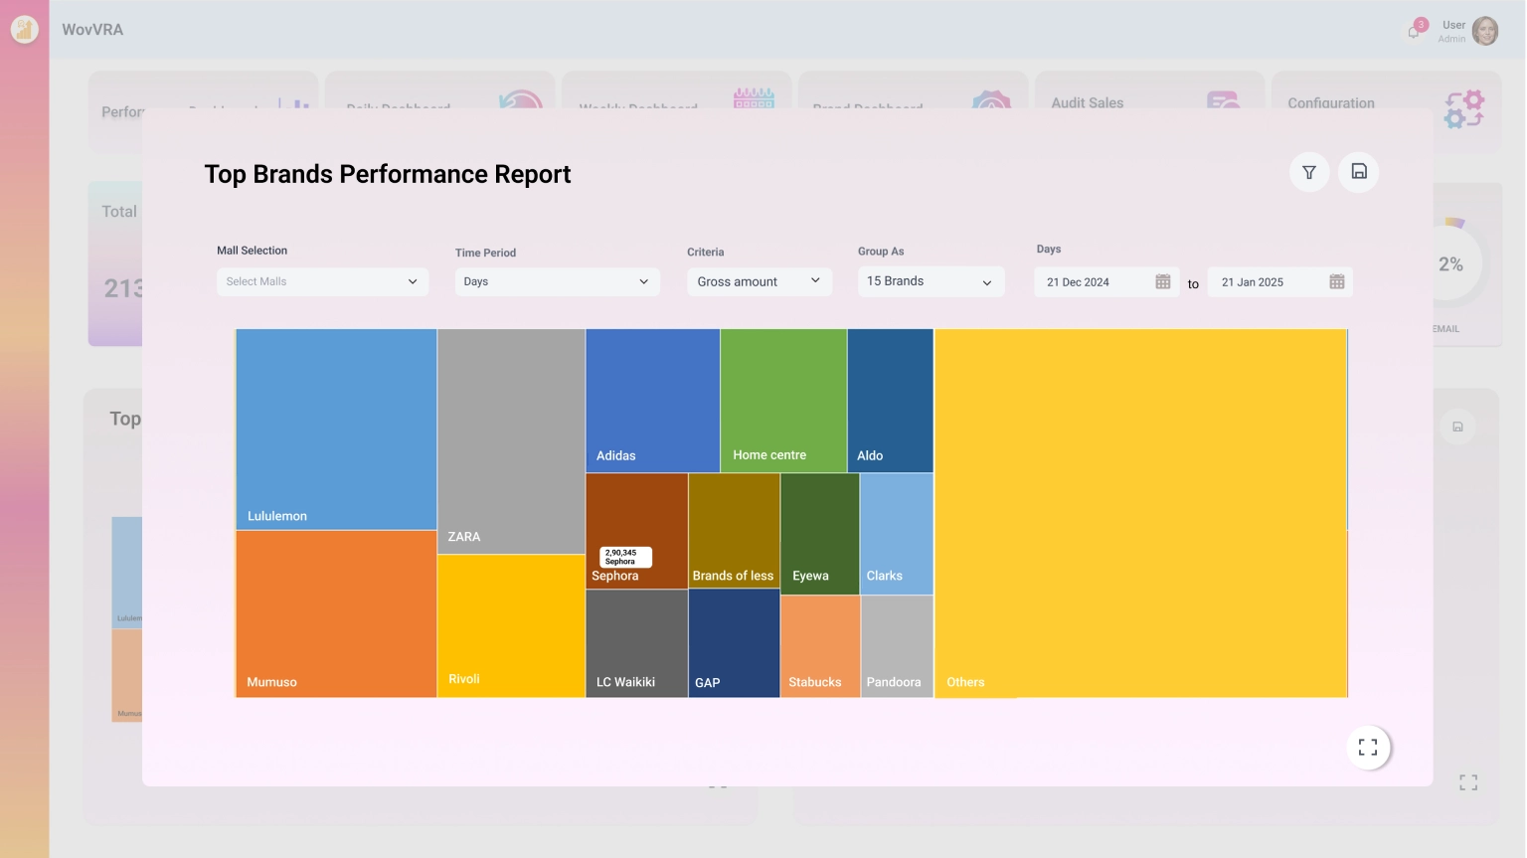Select the Eyewa treemap tile

(x=820, y=534)
